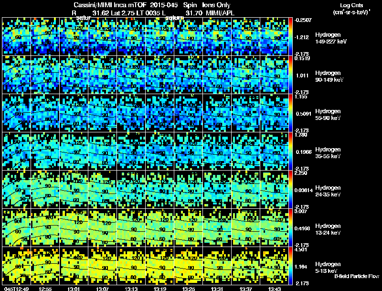Click the color bar beside Hydrogen 13-24 keV
The image size is (382, 291).
[x=290, y=227]
